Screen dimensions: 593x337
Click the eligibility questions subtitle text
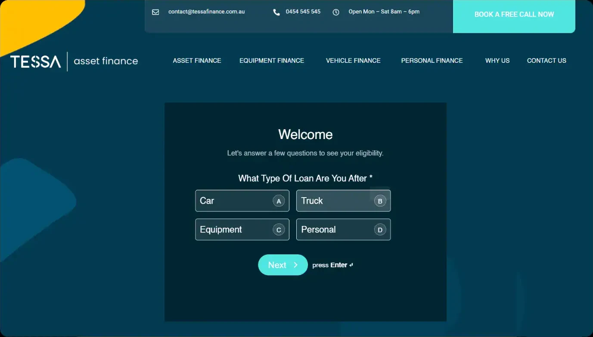[305, 153]
